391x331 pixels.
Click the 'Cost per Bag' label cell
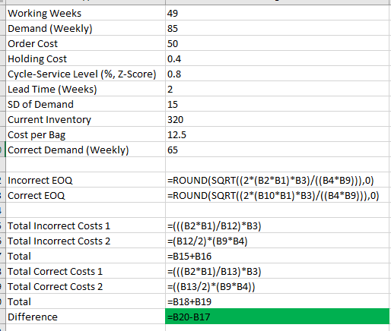85,134
